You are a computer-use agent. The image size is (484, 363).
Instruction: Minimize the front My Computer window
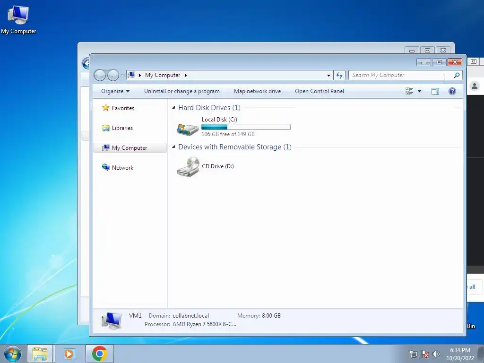[424, 62]
